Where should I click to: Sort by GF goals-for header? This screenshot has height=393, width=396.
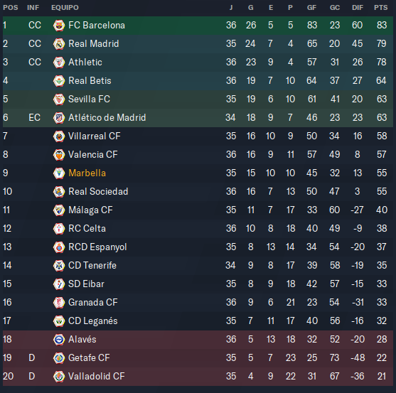pyautogui.click(x=311, y=8)
